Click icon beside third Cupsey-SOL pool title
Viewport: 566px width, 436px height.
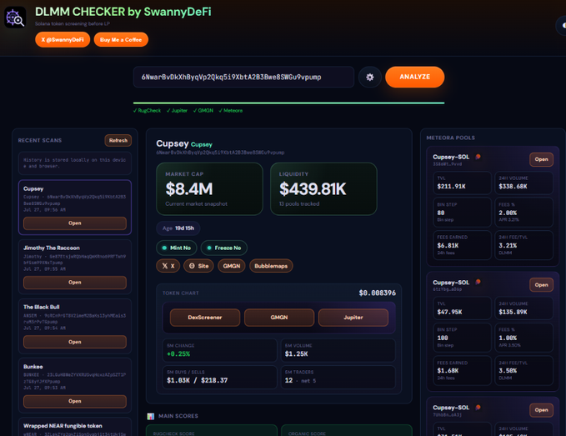478,407
